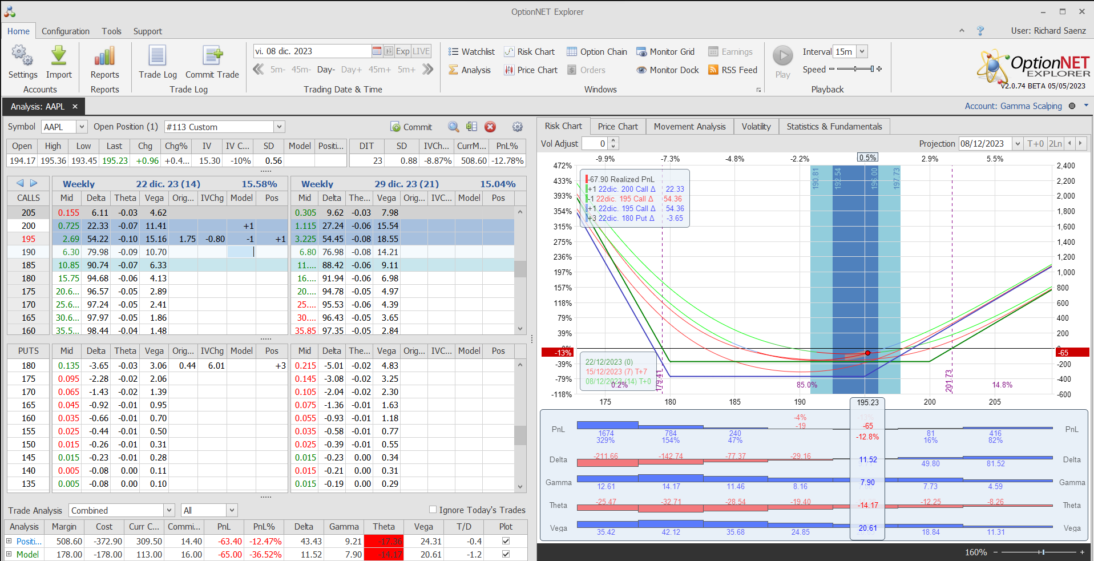Switch to the Support ribbon tab
The height and width of the screenshot is (561, 1094).
[x=148, y=31]
